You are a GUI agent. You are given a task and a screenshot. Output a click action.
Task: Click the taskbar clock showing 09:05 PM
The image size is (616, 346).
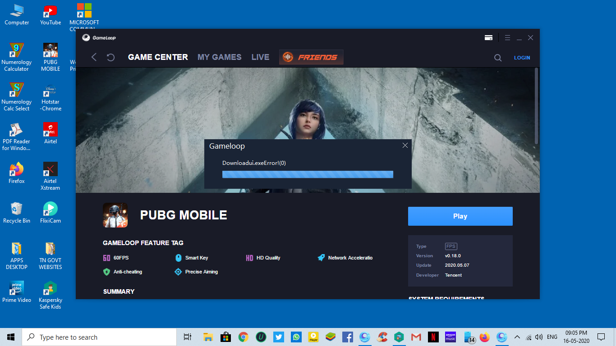point(576,337)
